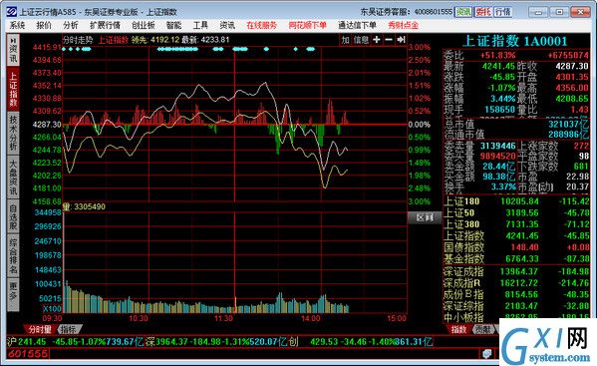The image size is (597, 366).
Task: Click the 成份B指 row
Action: 516,294
